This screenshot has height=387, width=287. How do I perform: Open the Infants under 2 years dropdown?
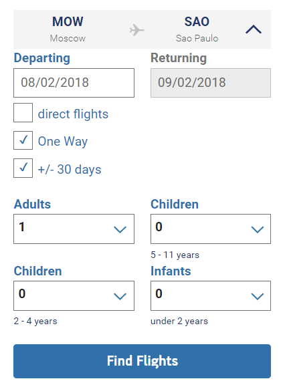pyautogui.click(x=211, y=295)
